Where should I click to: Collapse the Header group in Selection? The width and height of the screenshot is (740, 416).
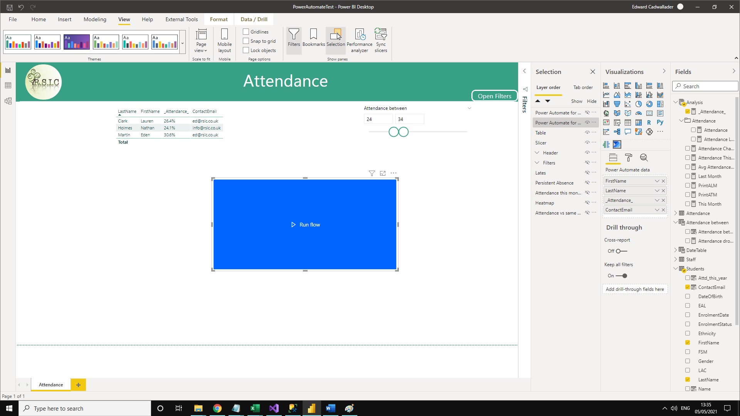pyautogui.click(x=537, y=153)
